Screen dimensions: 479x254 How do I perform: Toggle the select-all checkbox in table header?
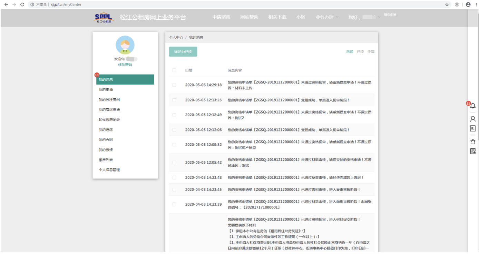[x=174, y=70]
